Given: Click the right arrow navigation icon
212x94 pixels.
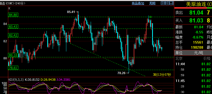Looking at the screenshot, I should point(167,3).
